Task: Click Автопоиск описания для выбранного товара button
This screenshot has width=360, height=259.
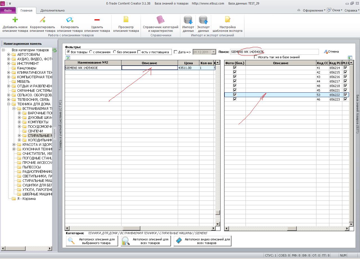Action: pos(92,241)
